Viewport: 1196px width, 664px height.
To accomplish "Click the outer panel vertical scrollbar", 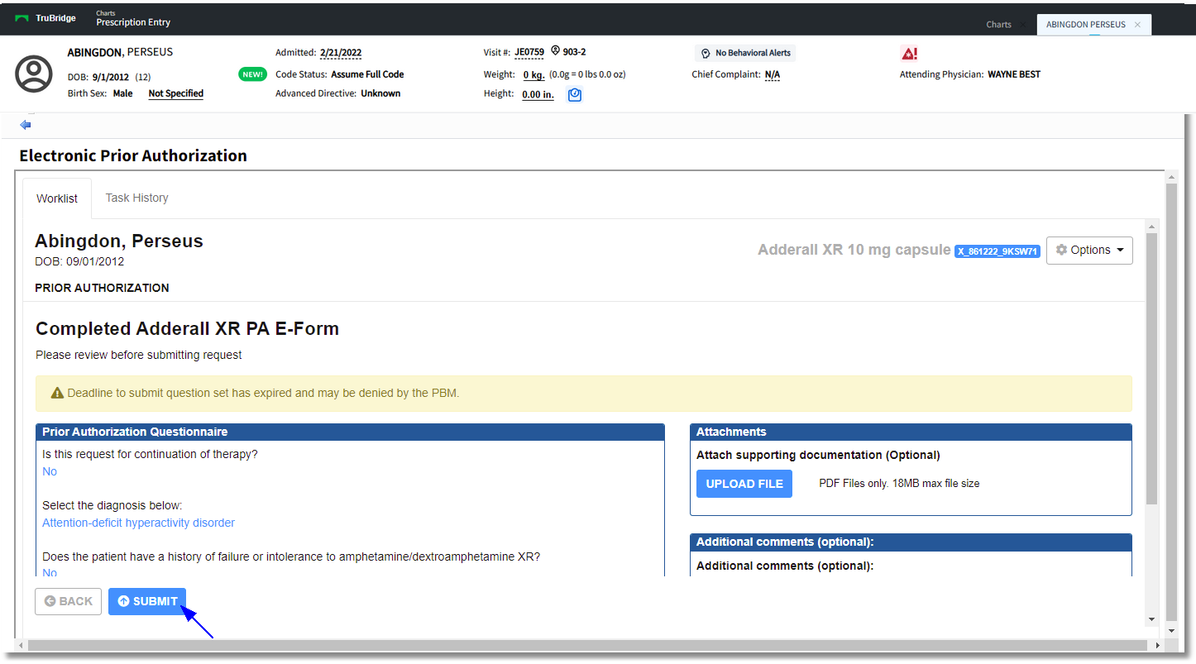I will (1170, 403).
